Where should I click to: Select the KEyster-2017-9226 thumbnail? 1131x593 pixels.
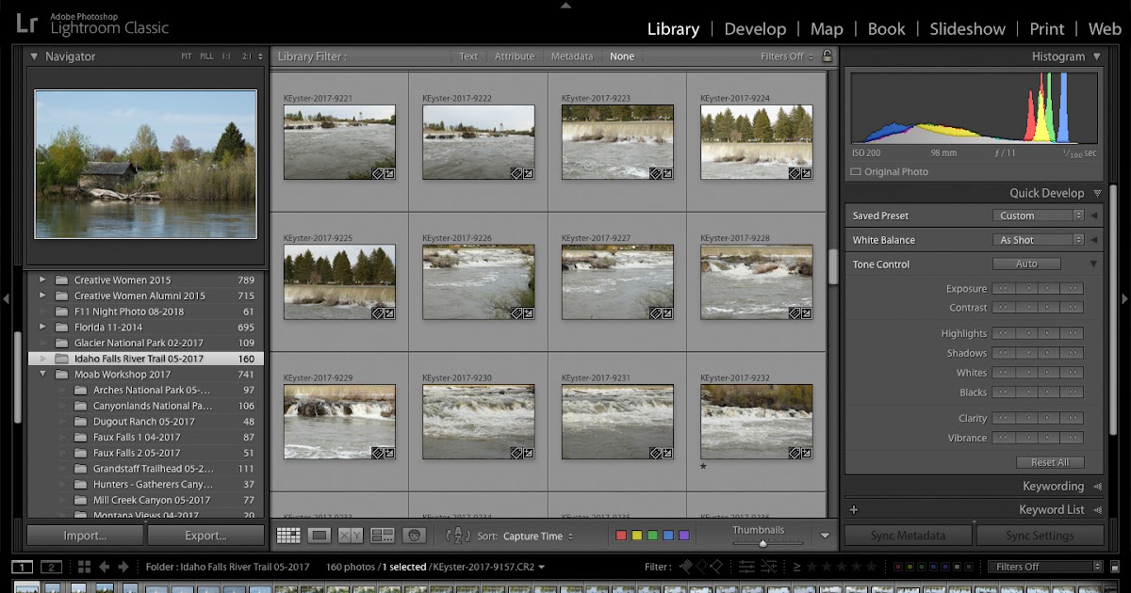coord(479,282)
